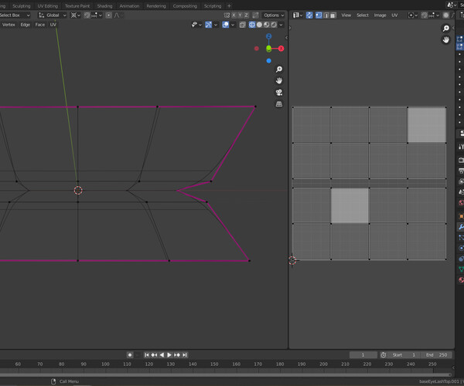Open the Options dropdown
The width and height of the screenshot is (464, 386).
click(x=274, y=15)
